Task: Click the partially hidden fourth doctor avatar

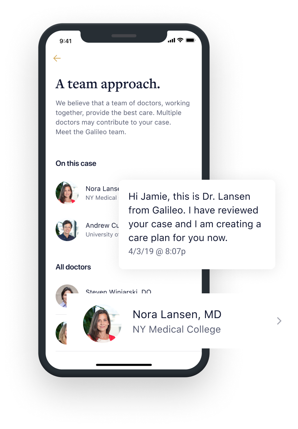Action: [61, 333]
